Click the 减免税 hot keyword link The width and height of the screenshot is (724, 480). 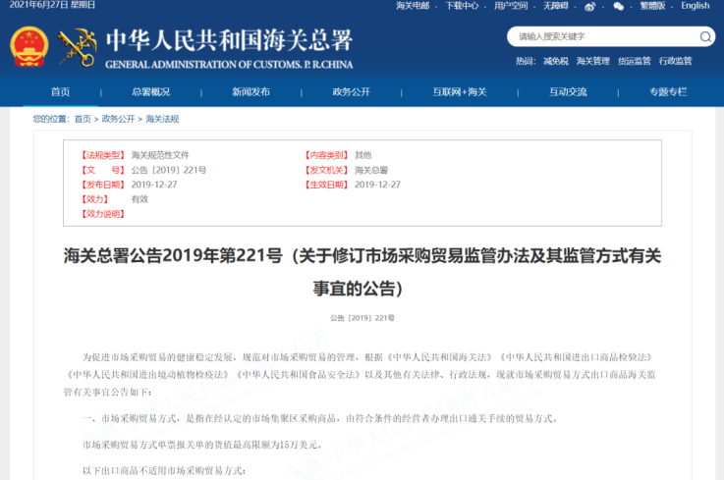click(x=555, y=61)
